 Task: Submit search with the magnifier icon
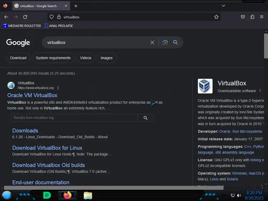[x=175, y=42]
